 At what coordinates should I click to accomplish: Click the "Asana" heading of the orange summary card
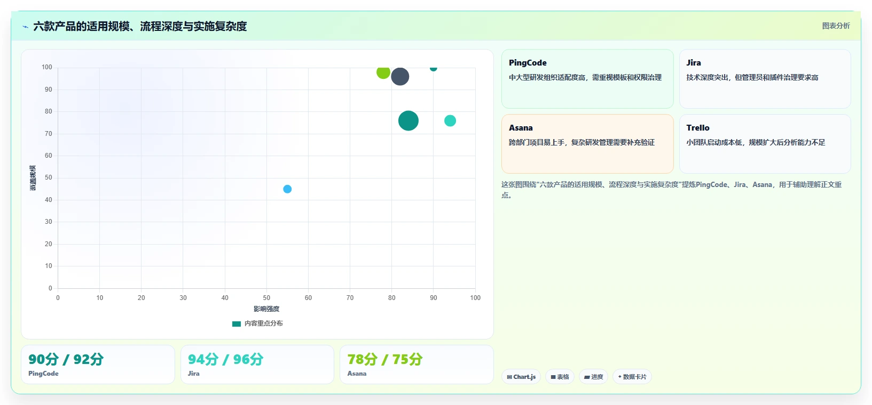521,128
